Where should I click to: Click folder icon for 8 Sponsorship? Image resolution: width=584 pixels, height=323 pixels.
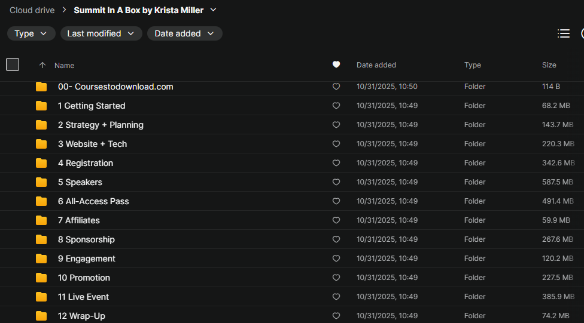pos(41,239)
